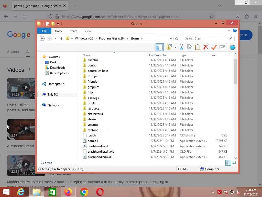Select the crashhandler.dll.old file
Viewport: 262px width, 197px height.
(101, 152)
